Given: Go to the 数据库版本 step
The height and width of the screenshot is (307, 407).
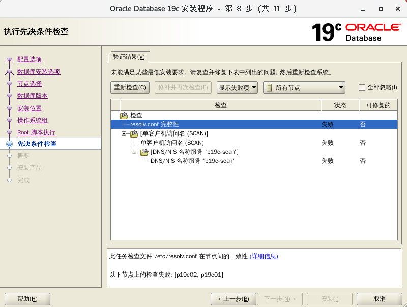Looking at the screenshot, I should pos(33,96).
